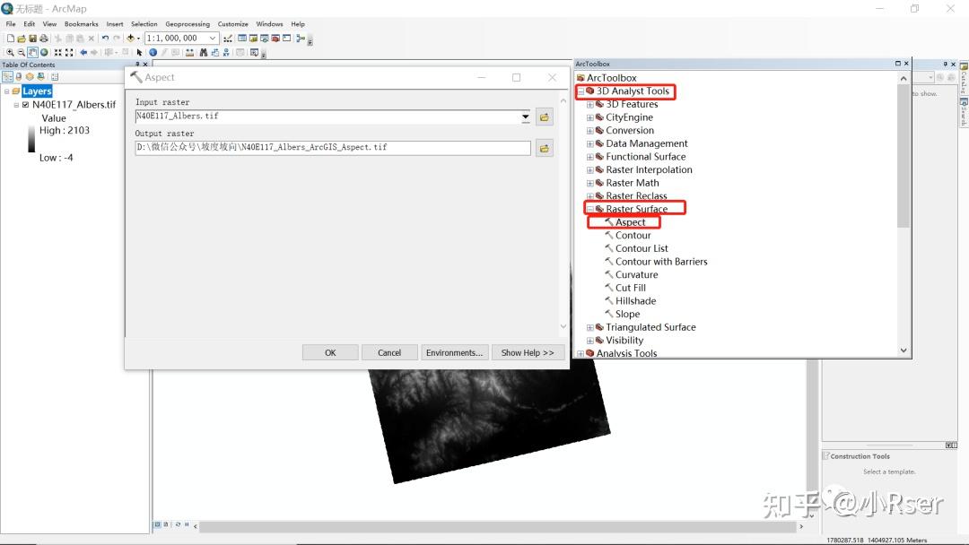Select the Curvature tool
Image resolution: width=969 pixels, height=545 pixels.
[636, 274]
